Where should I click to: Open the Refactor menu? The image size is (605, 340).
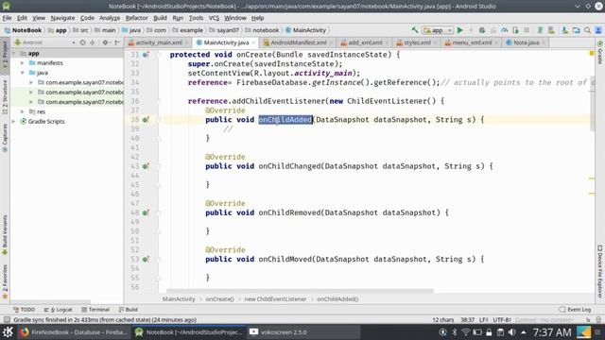136,18
